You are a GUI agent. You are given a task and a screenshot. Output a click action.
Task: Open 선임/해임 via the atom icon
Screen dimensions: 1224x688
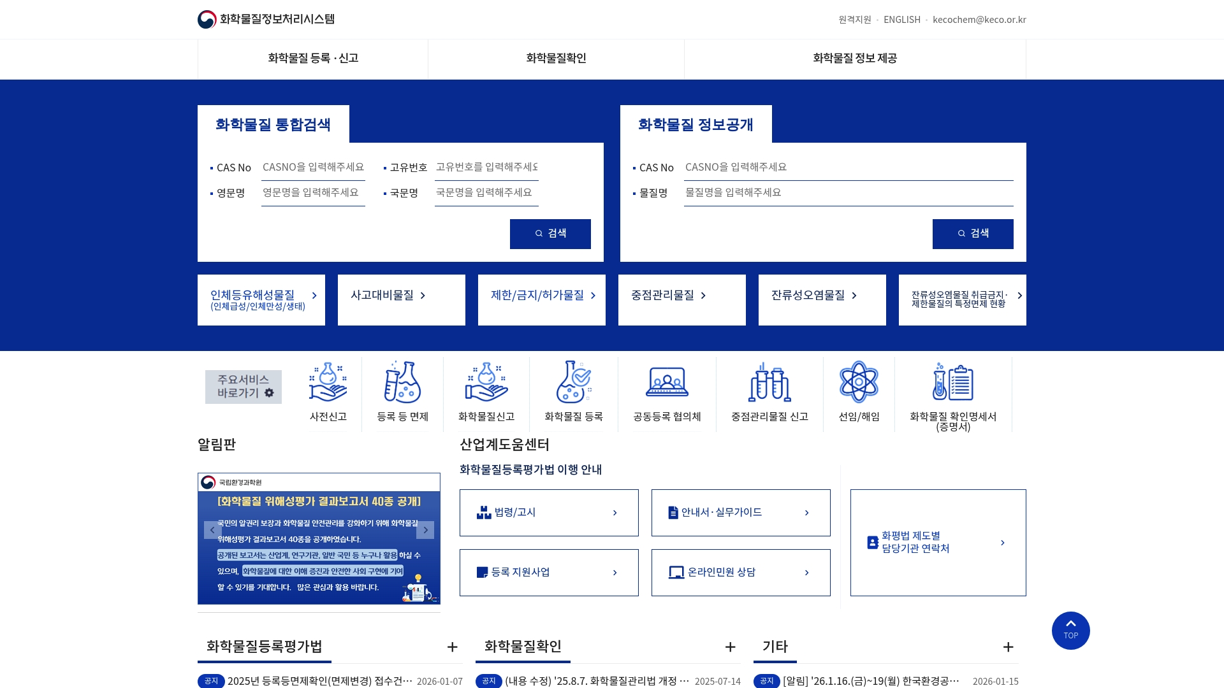pos(859,382)
